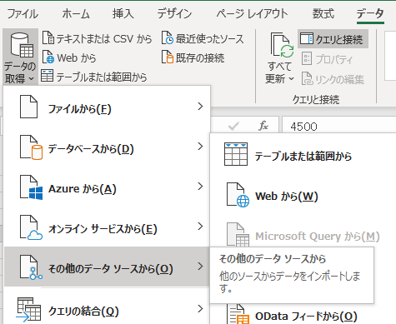Click the プロパティ icon
This screenshot has height=324, width=396.
click(x=307, y=58)
